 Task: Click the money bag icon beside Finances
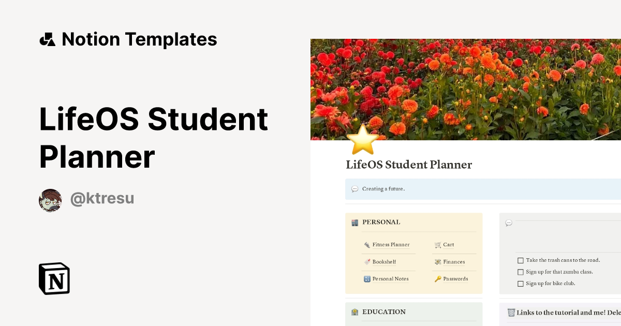[438, 261]
